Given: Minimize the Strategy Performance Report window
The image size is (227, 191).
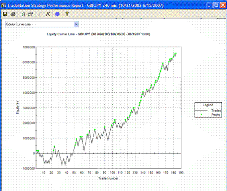Looking at the screenshot, I should (209, 5).
